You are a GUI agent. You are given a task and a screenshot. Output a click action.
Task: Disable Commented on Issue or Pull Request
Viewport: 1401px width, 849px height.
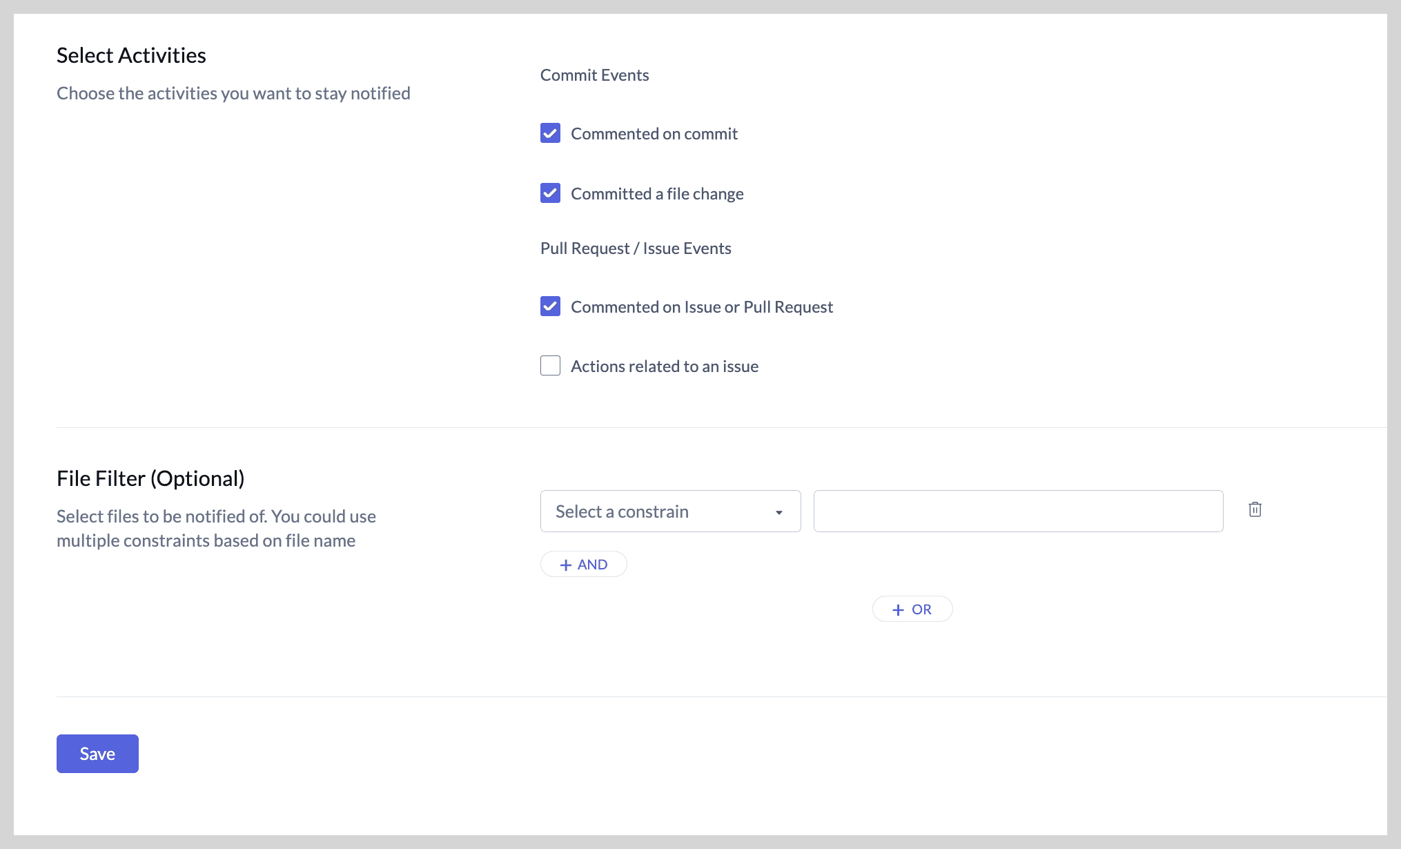(x=550, y=306)
